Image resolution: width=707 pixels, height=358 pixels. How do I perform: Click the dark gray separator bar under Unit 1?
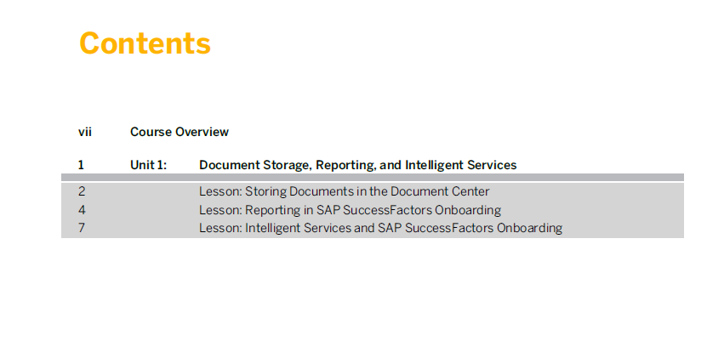[373, 177]
